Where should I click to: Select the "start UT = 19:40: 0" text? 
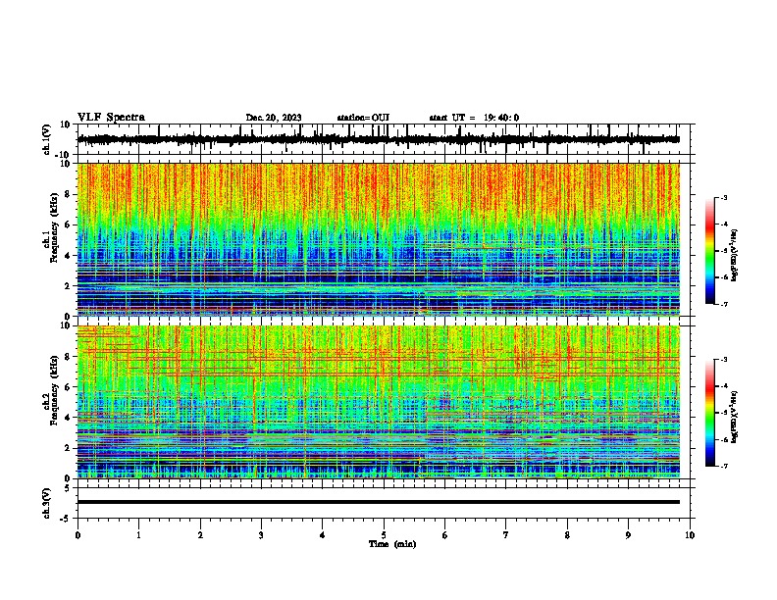[x=474, y=118]
